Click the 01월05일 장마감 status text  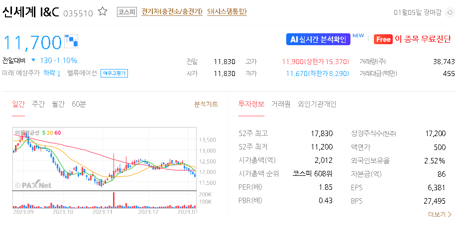tap(418, 12)
